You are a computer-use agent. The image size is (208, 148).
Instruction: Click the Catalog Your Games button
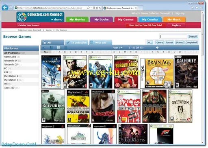click(x=28, y=25)
